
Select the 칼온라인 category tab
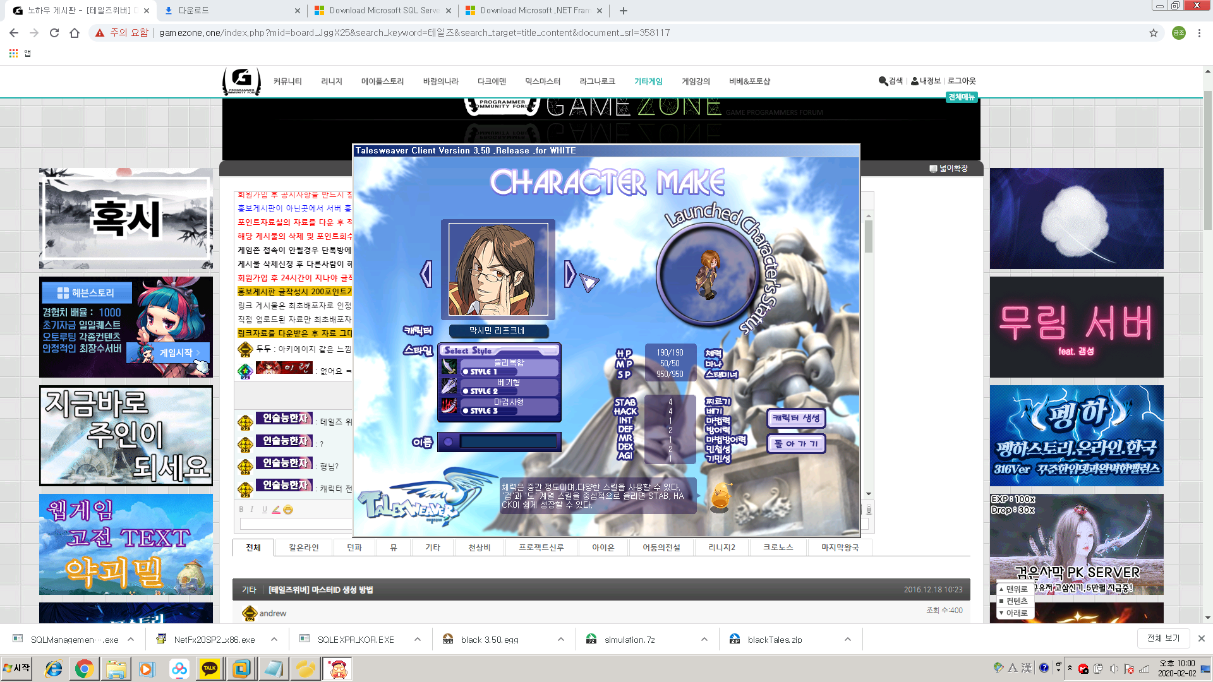[x=304, y=547]
